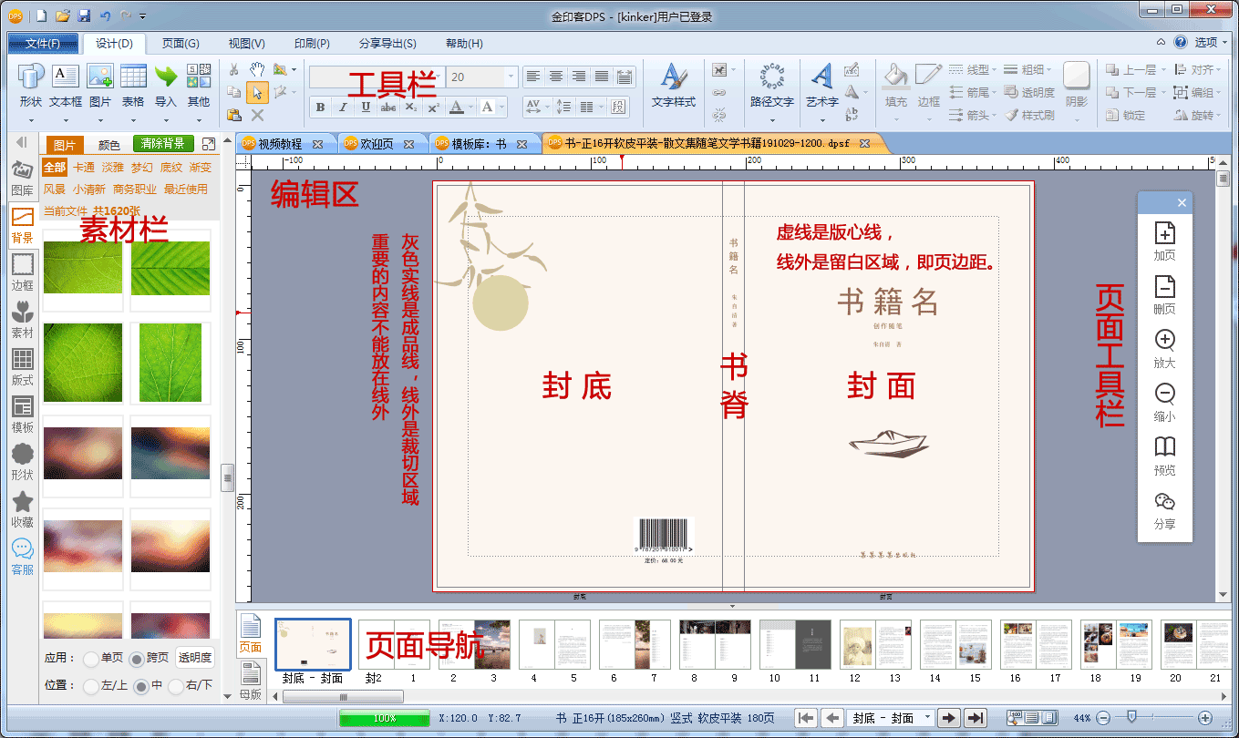Open the 客服 customer service icon
Image resolution: width=1239 pixels, height=738 pixels.
point(23,555)
